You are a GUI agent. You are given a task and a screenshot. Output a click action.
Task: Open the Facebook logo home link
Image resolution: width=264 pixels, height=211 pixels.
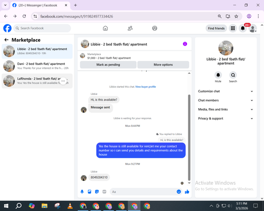pos(7,28)
